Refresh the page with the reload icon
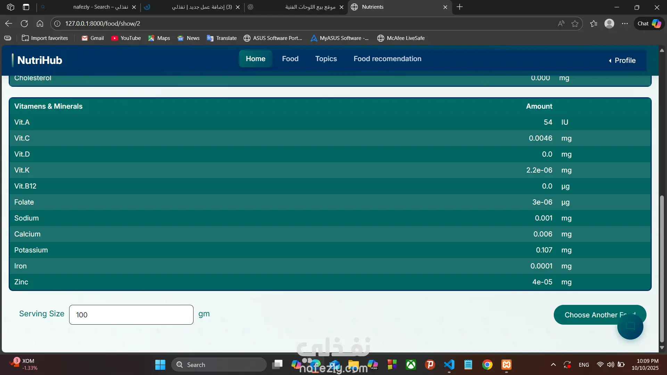Viewport: 667px width, 375px height. coord(24,24)
